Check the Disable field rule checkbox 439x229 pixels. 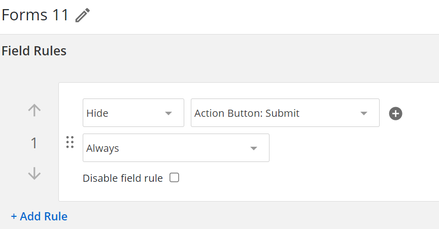pyautogui.click(x=174, y=178)
